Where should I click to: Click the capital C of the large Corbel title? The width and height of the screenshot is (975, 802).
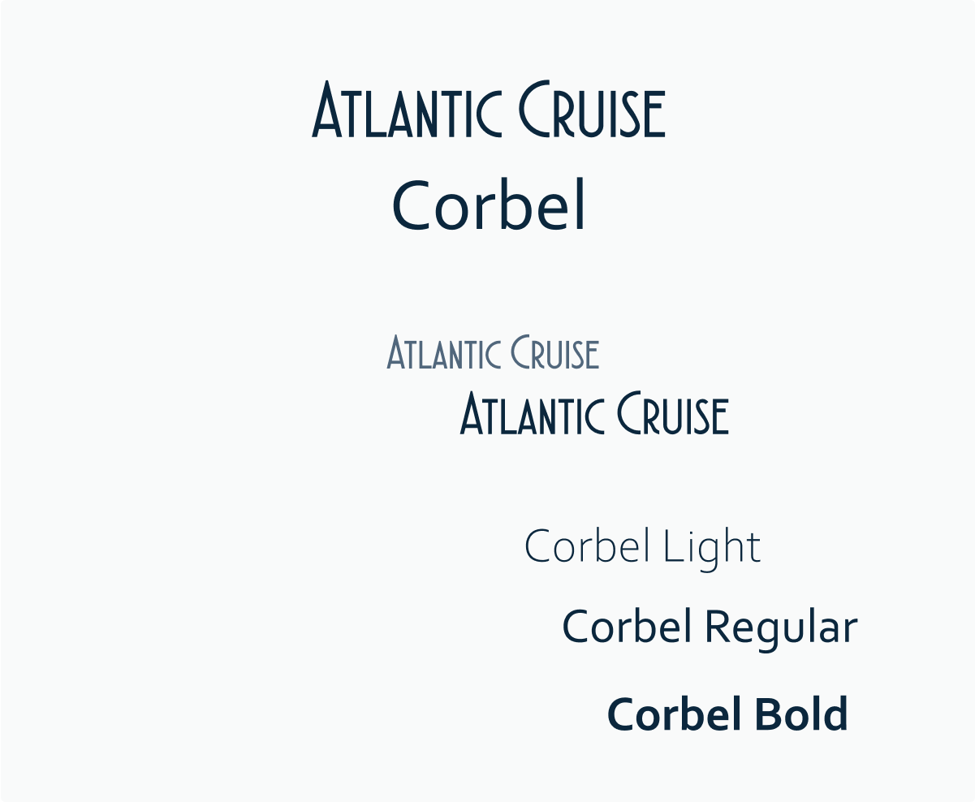411,207
